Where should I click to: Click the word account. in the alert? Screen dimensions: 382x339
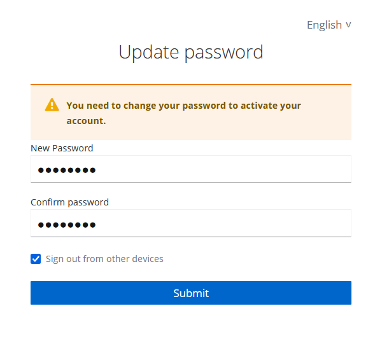[x=86, y=120]
